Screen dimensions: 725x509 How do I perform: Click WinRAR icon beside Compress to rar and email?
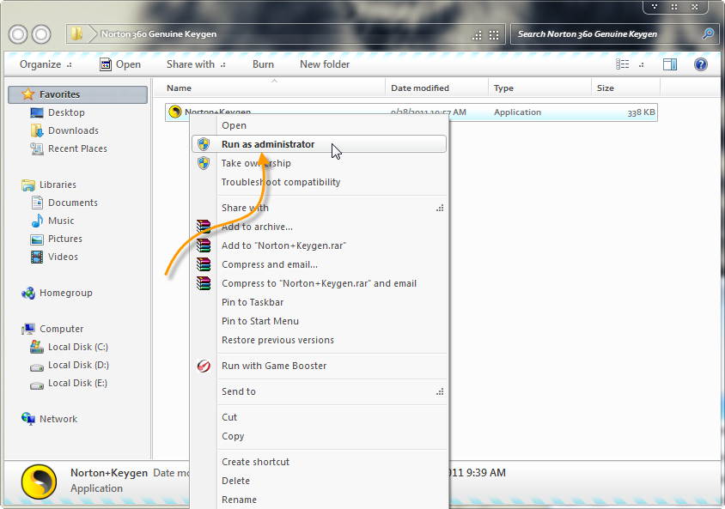pos(204,283)
